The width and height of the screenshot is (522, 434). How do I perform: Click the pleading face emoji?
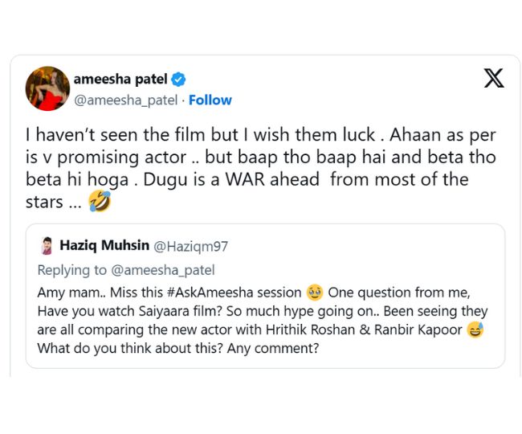tap(316, 293)
